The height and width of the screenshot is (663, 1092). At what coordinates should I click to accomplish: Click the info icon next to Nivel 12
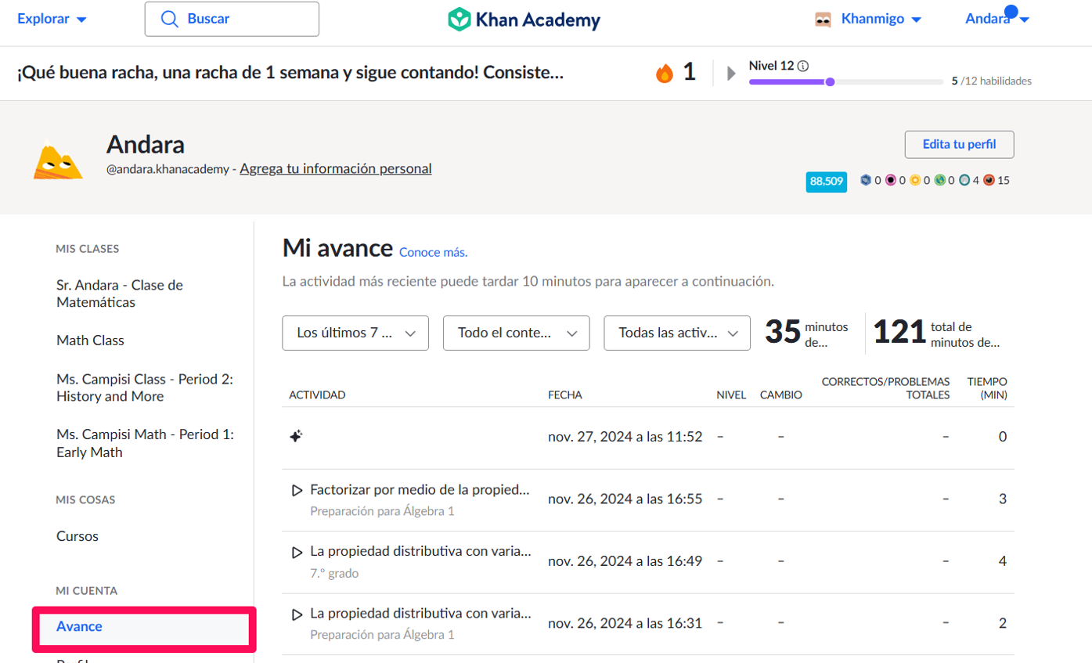click(803, 66)
